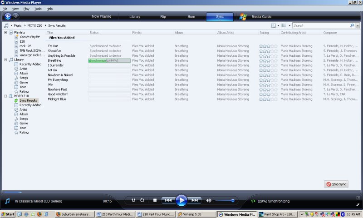Skip to the next track
This screenshot has height=218, width=363.
(x=195, y=200)
